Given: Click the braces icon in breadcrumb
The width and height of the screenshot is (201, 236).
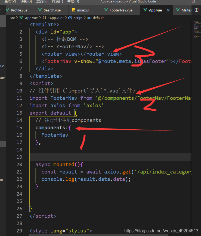Looking at the screenshot, I should 44,18.
